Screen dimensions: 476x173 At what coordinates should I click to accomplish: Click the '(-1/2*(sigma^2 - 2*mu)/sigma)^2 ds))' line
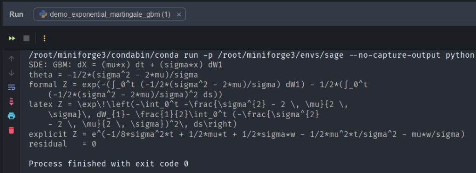click(135, 94)
